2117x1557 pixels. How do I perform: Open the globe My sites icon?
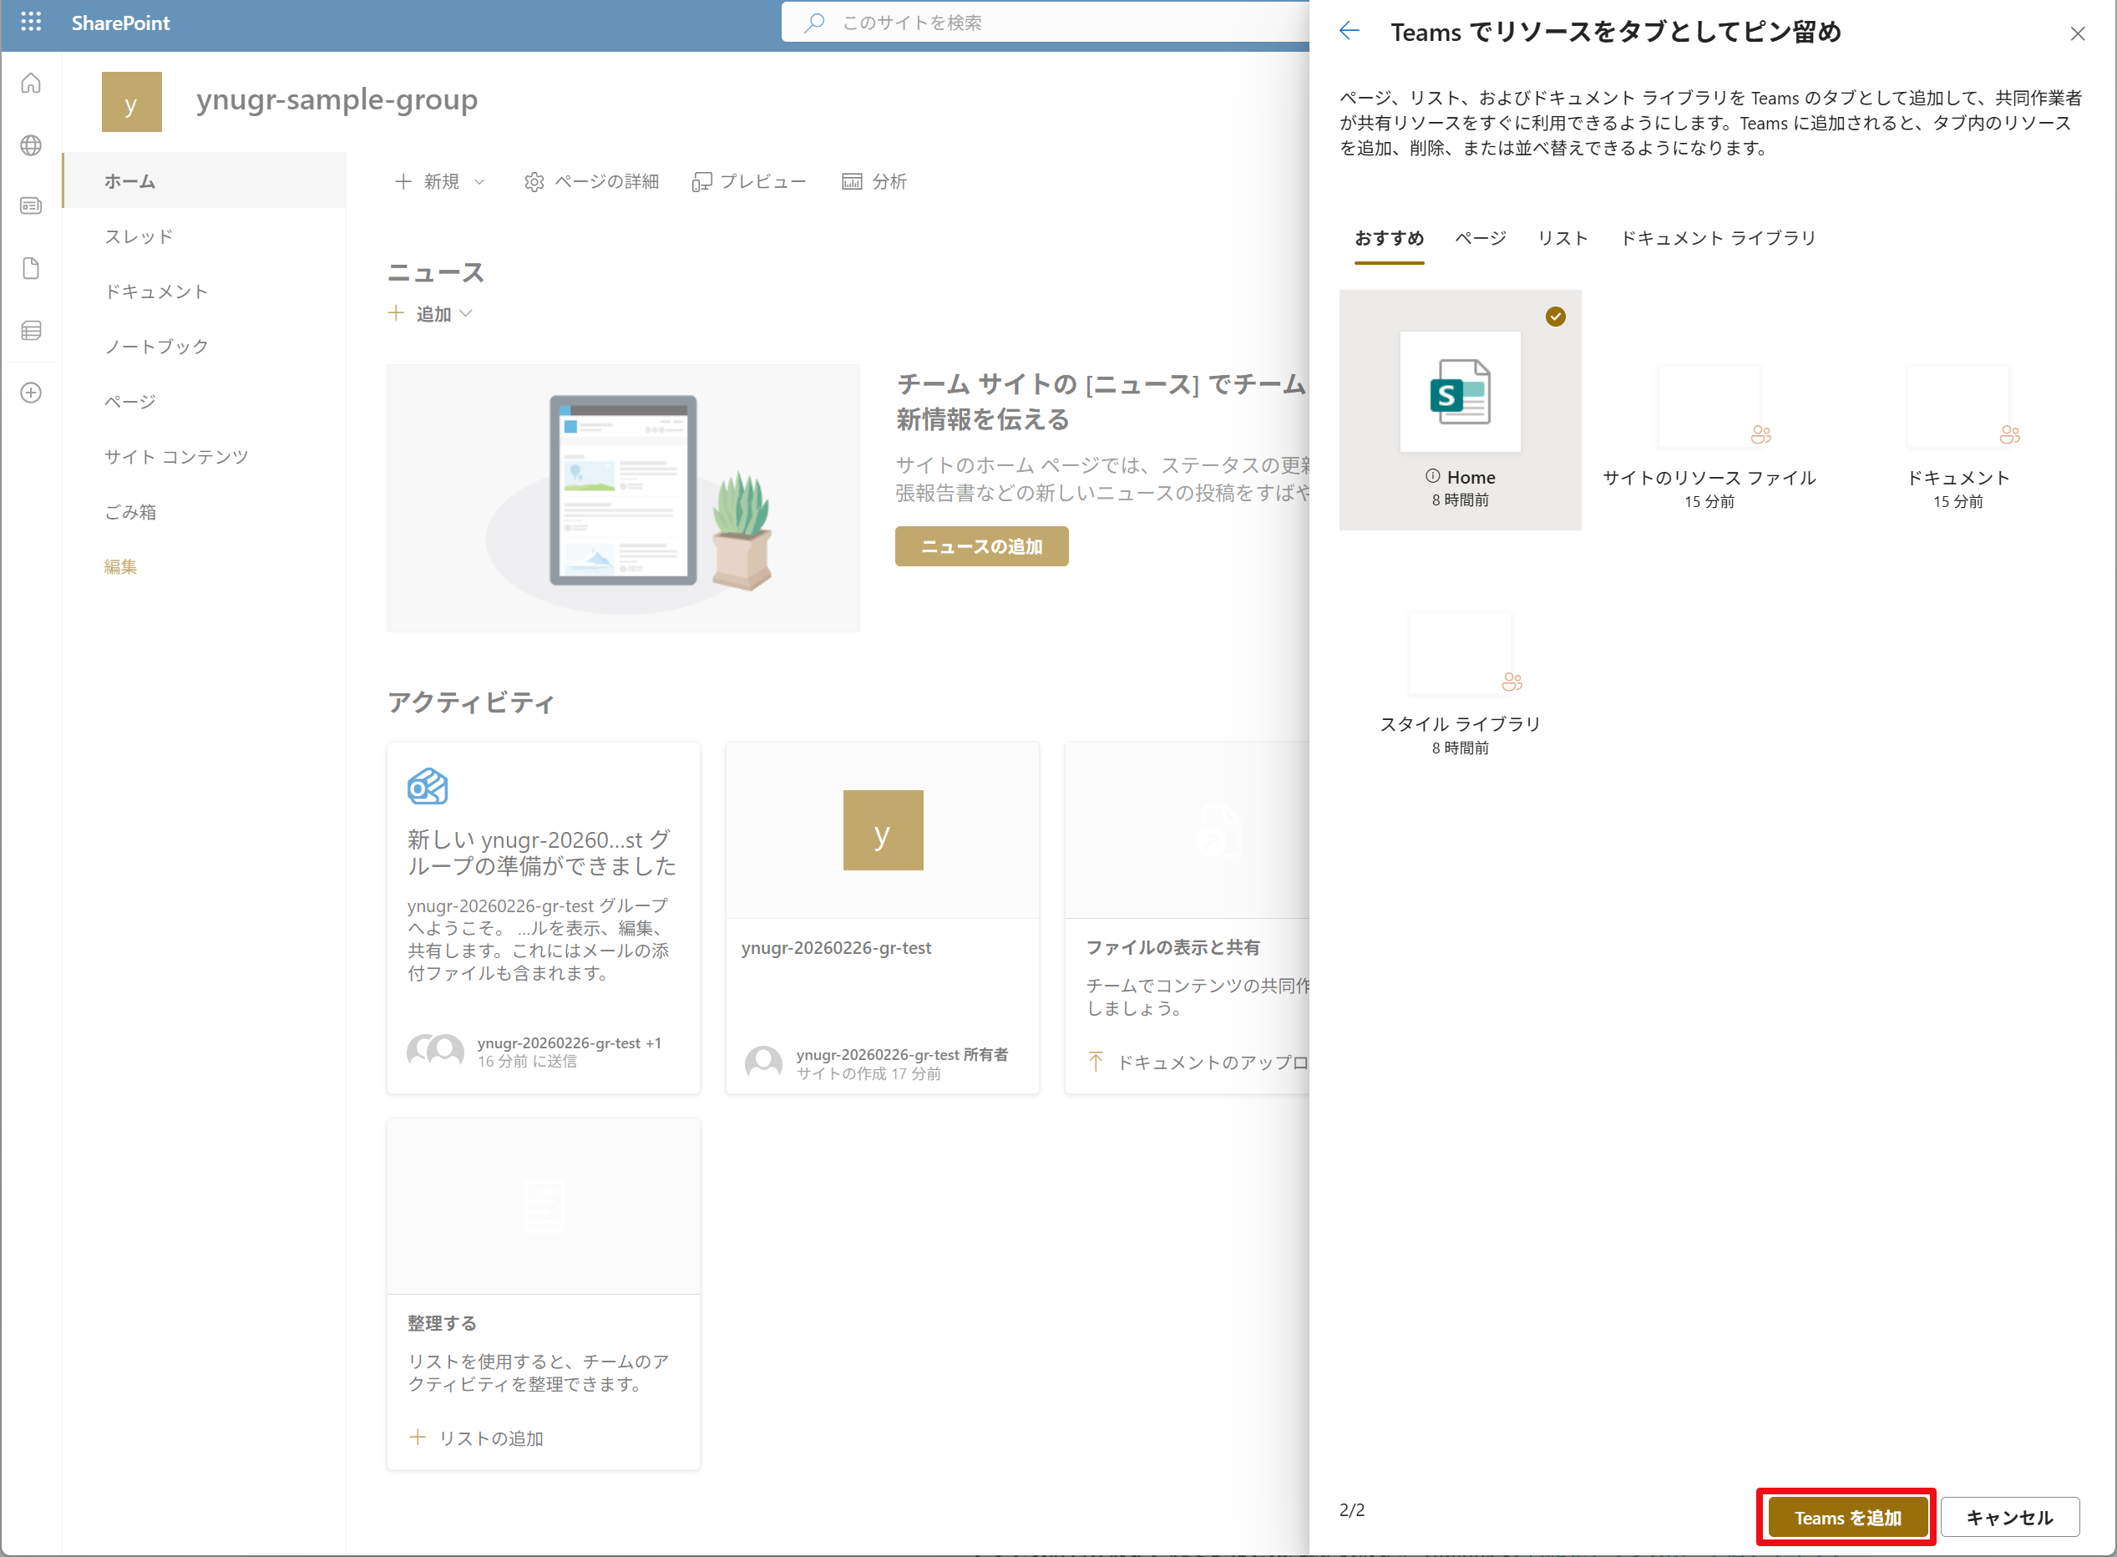click(x=31, y=145)
